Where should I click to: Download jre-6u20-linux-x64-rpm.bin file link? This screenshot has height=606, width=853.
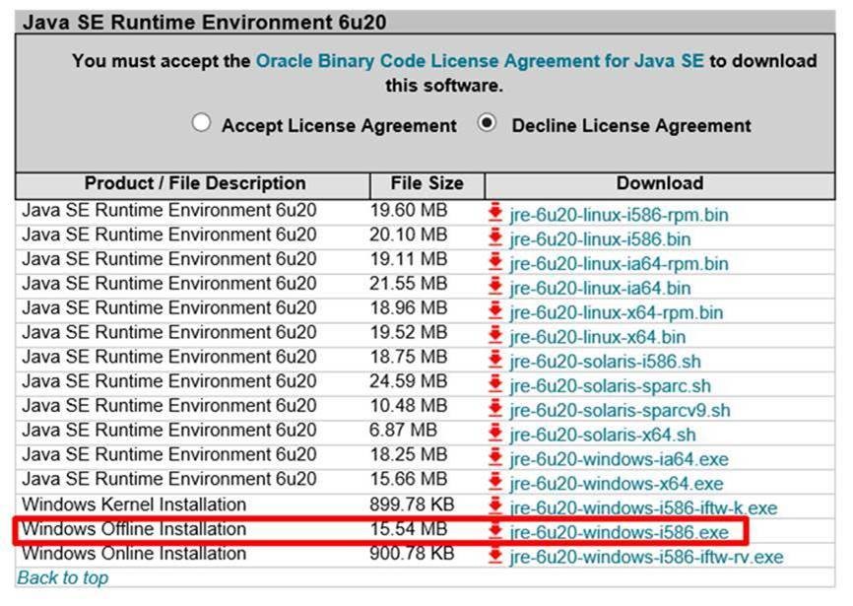[617, 312]
